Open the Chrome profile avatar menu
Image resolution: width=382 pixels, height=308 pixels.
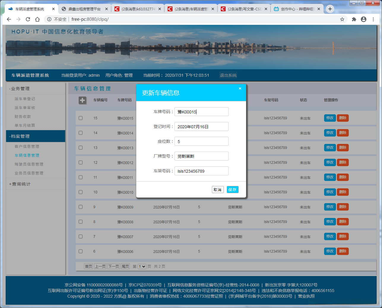pos(364,19)
